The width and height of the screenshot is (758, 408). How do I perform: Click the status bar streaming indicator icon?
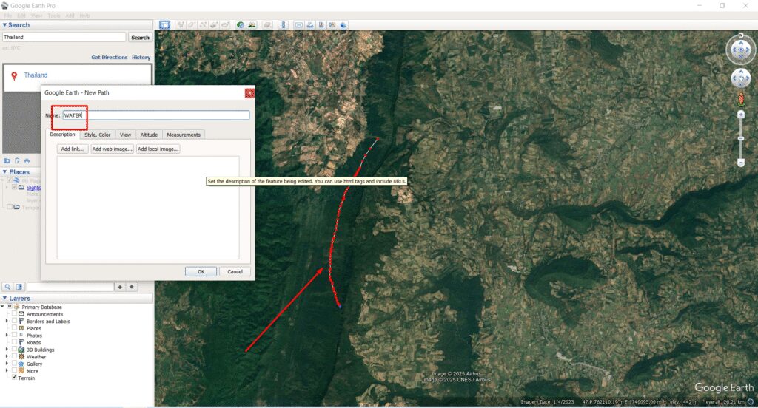[x=751, y=402]
